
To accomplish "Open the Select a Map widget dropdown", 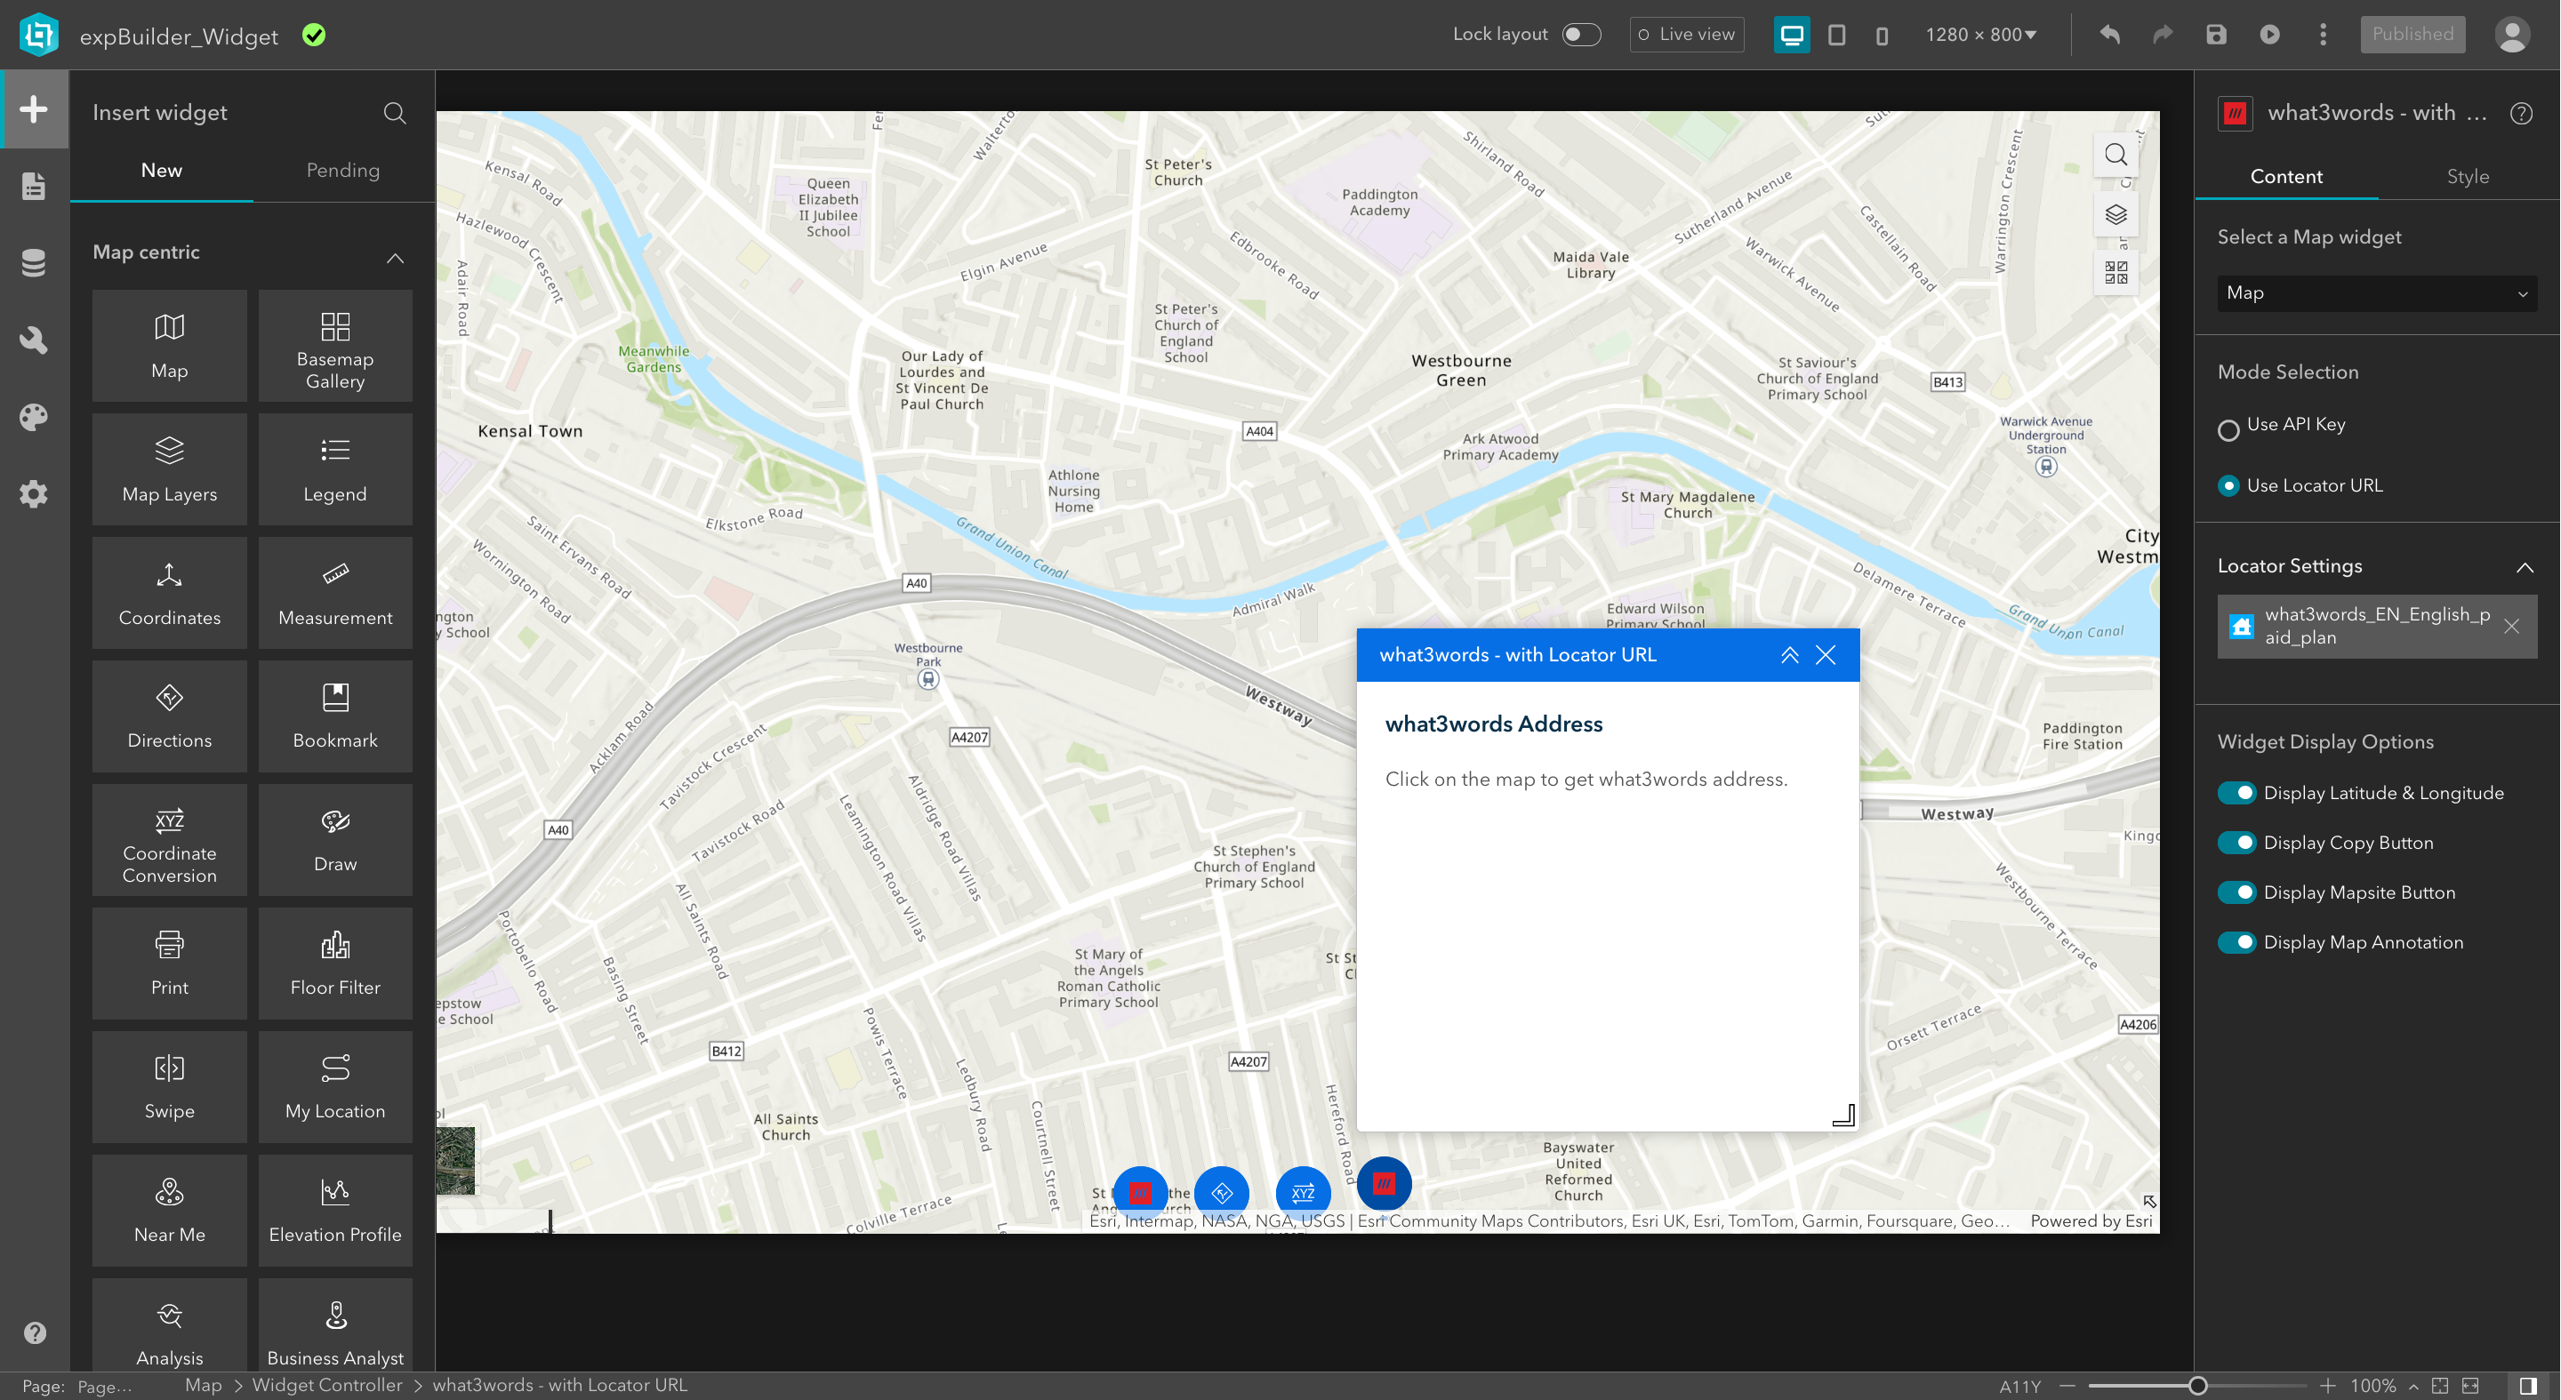I will coord(2377,293).
